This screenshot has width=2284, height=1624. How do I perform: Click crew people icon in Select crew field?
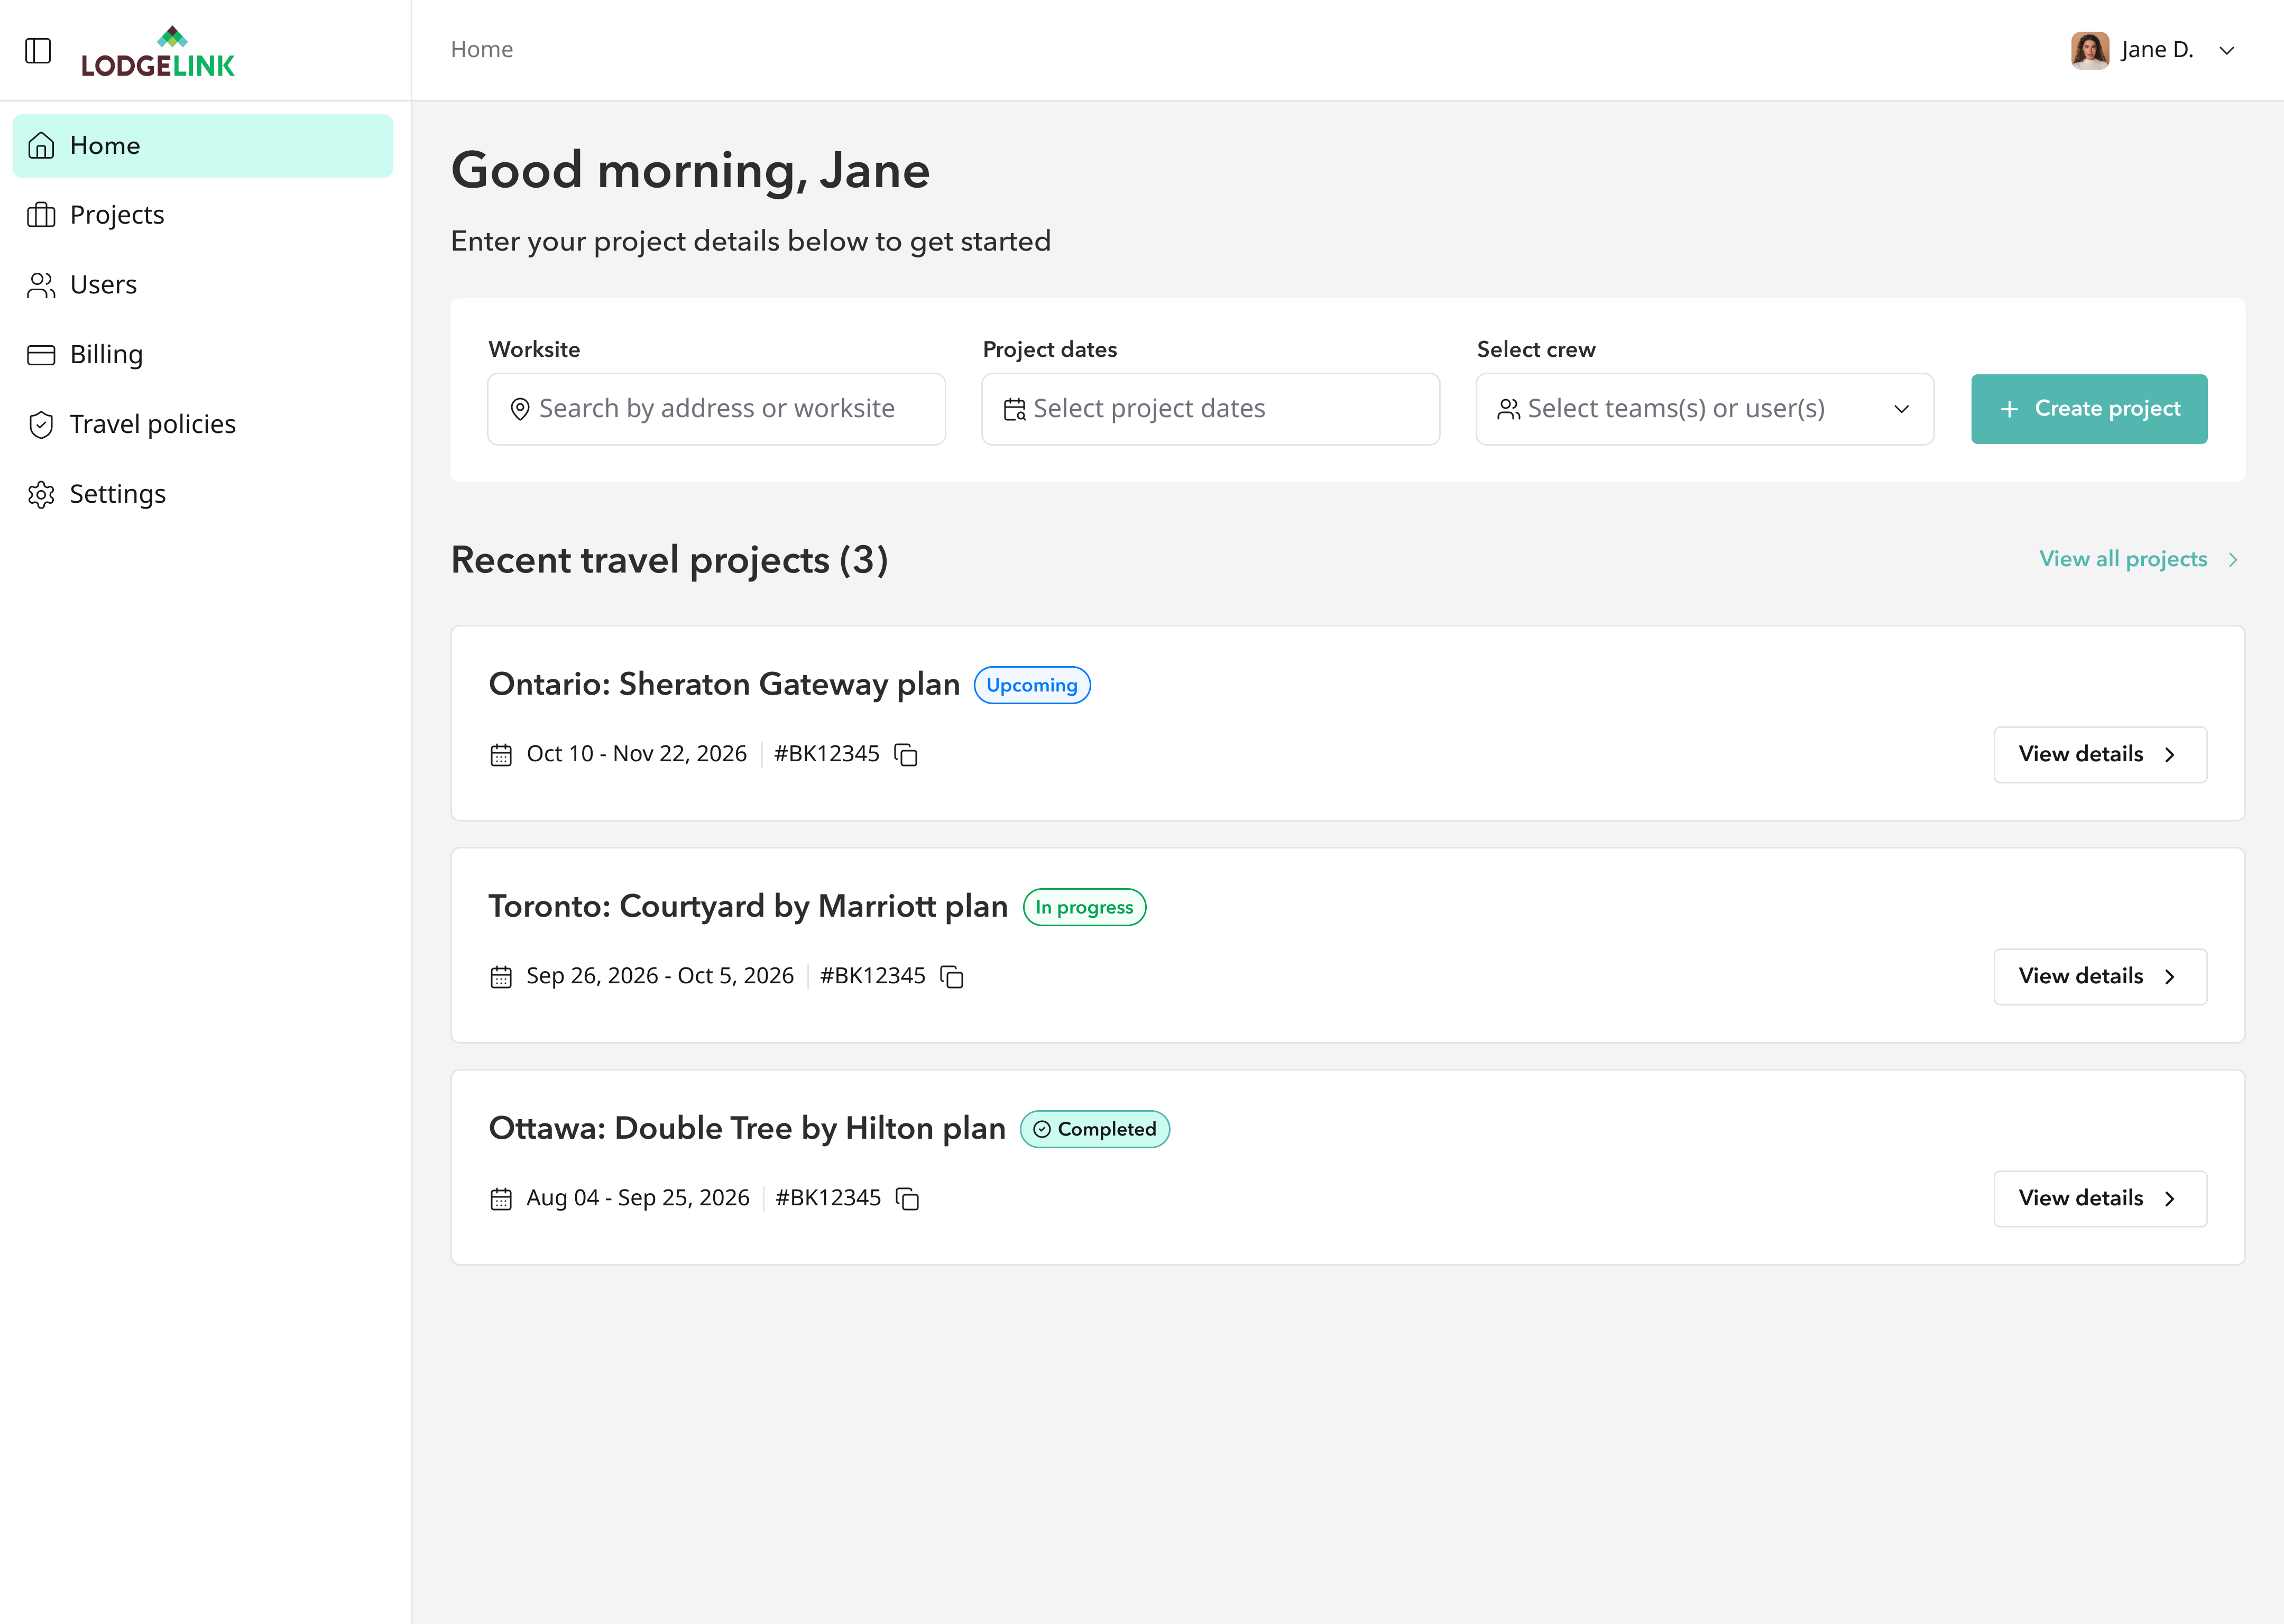tap(1508, 409)
